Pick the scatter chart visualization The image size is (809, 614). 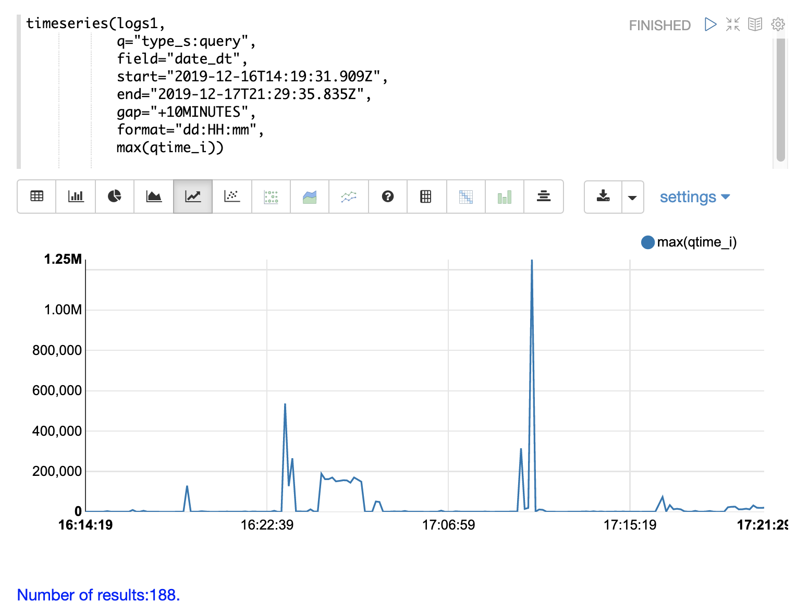point(232,197)
